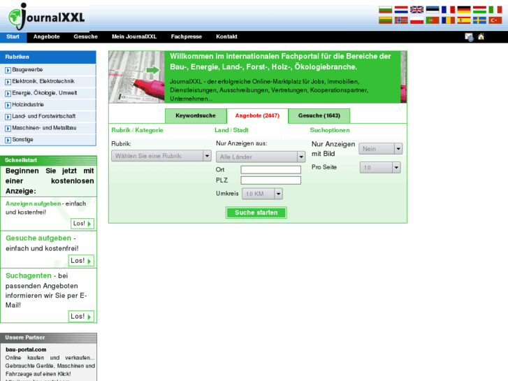Switch to the Angebote (2447) tab
Image resolution: width=508 pixels, height=381 pixels.
(x=257, y=116)
